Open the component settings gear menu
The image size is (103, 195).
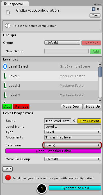(99, 9)
